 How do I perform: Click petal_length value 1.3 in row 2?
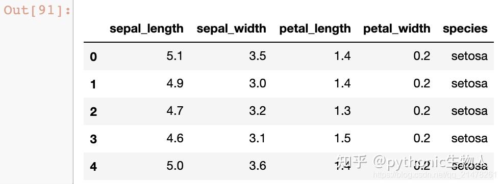pyautogui.click(x=342, y=111)
